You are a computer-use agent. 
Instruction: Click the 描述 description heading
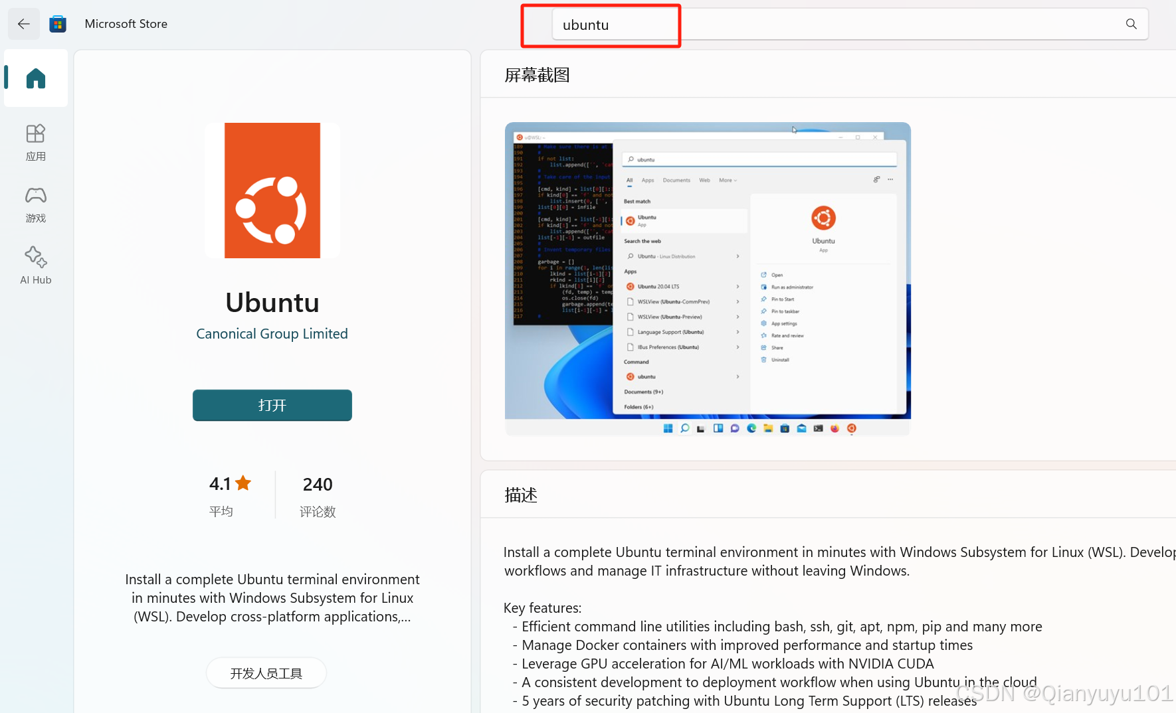pos(521,495)
